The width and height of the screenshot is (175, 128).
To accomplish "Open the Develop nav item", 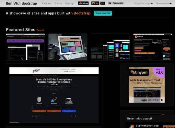I will click(69, 4).
